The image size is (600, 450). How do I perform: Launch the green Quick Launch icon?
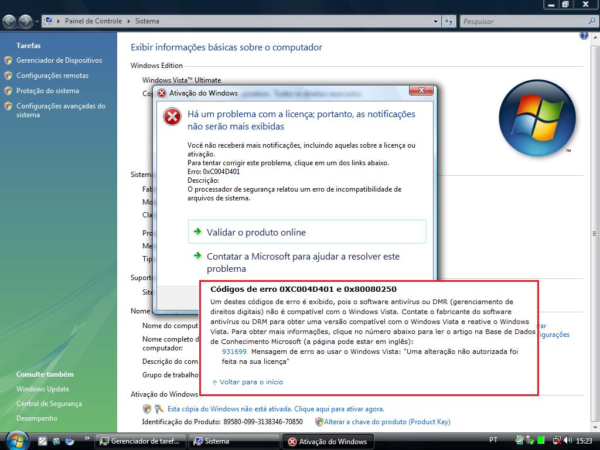[56, 441]
